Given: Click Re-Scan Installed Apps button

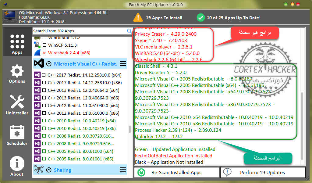Looking at the screenshot, I should [x=177, y=172].
